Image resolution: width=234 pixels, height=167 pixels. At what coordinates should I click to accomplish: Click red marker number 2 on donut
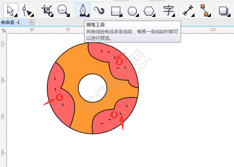(119, 61)
